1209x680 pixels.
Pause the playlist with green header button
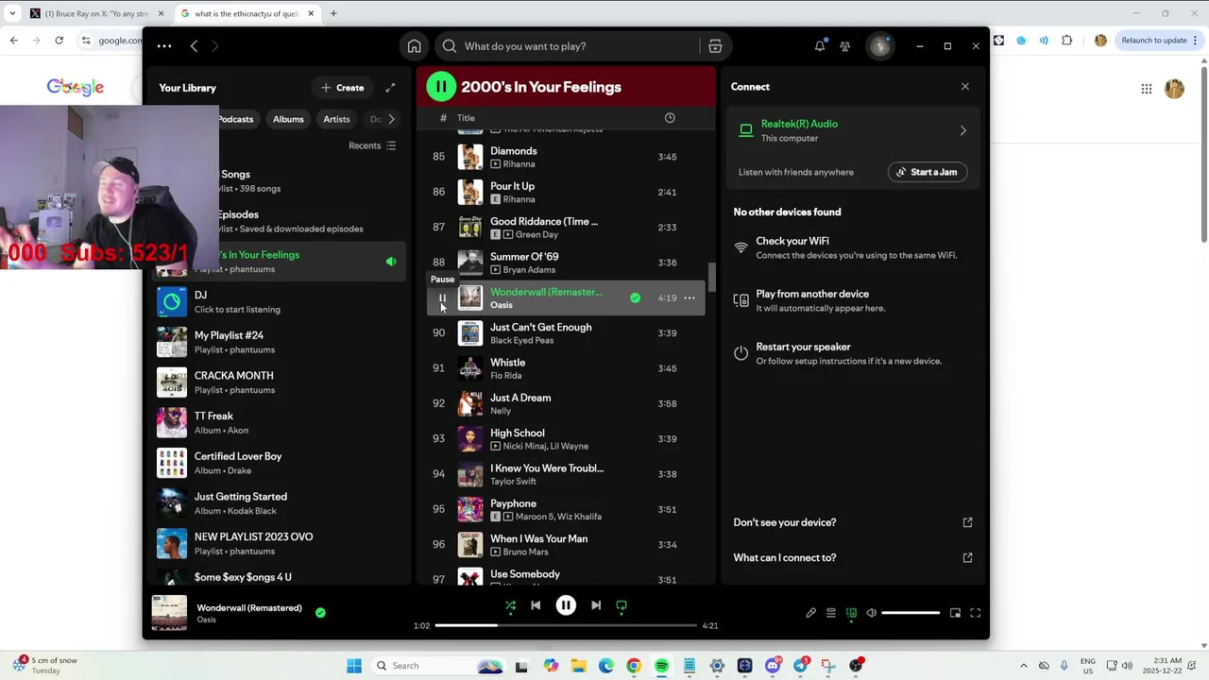click(441, 87)
